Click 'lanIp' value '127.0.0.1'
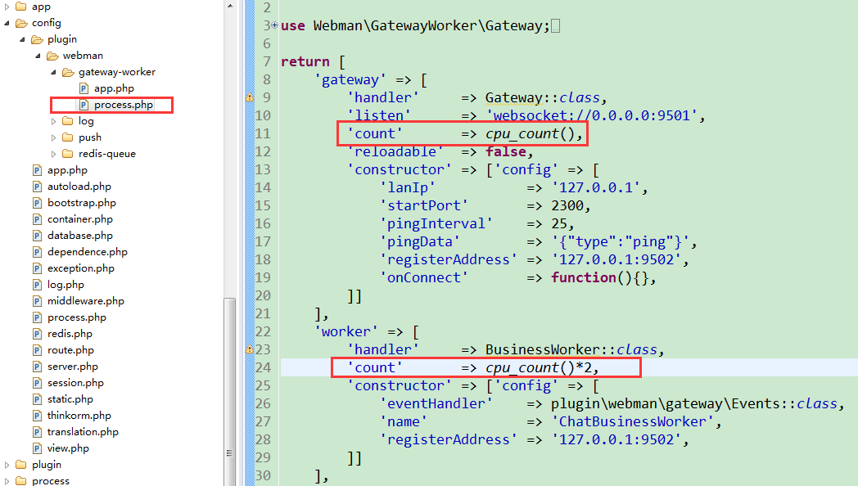This screenshot has height=486, width=858. click(x=596, y=187)
